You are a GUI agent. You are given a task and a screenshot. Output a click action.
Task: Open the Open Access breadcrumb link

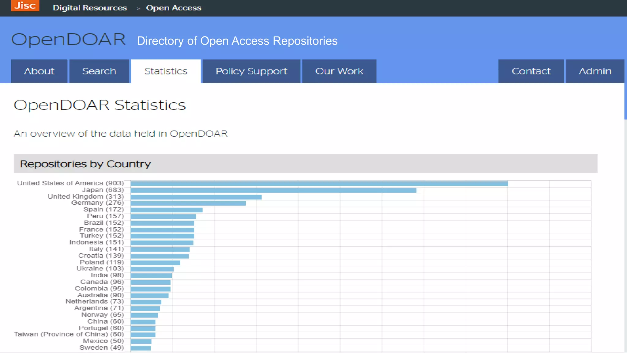click(x=174, y=8)
